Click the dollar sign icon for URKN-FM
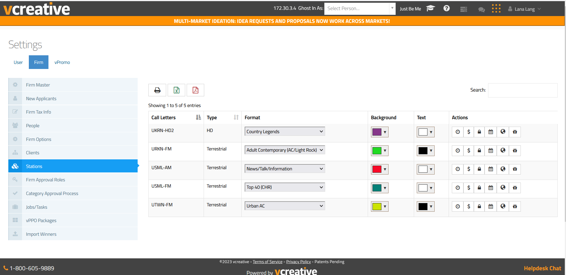 click(x=468, y=151)
